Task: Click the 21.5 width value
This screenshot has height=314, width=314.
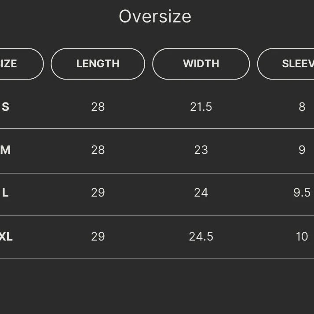Action: [201, 107]
